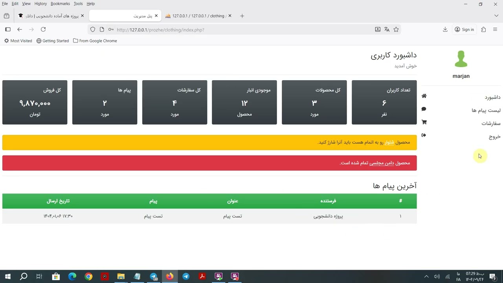Reload the current page
Viewport: 503px width, 283px height.
point(43,29)
